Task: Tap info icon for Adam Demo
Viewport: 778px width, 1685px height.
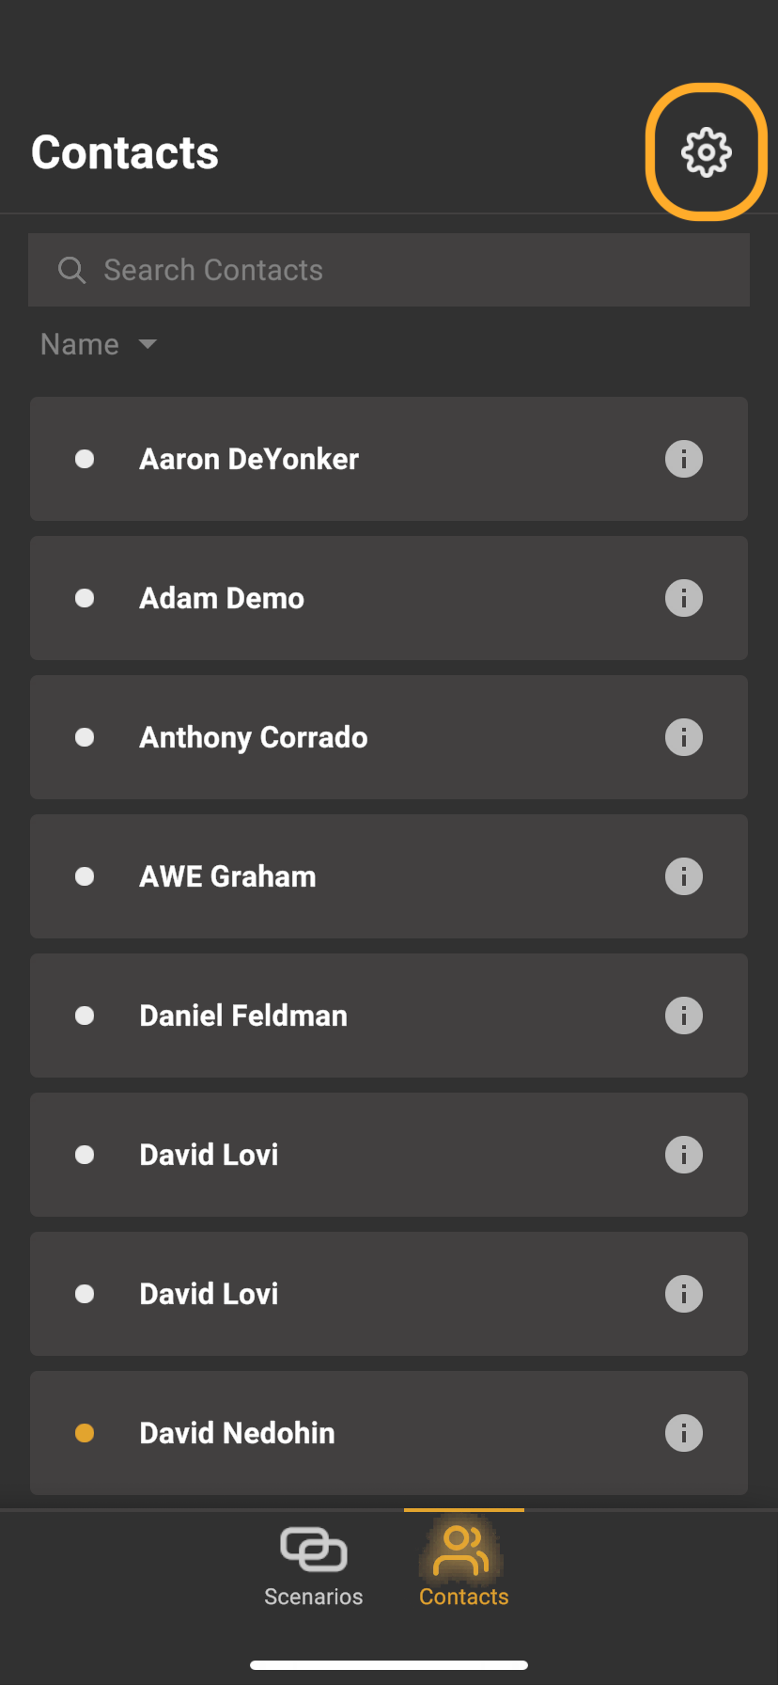Action: 684,598
